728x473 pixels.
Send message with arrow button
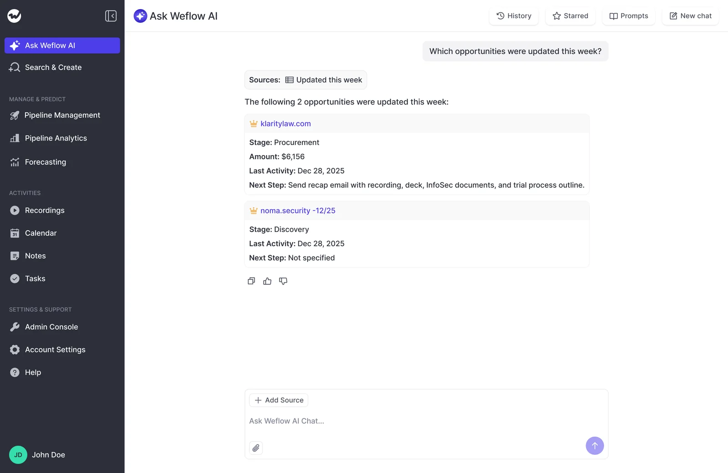pyautogui.click(x=595, y=446)
